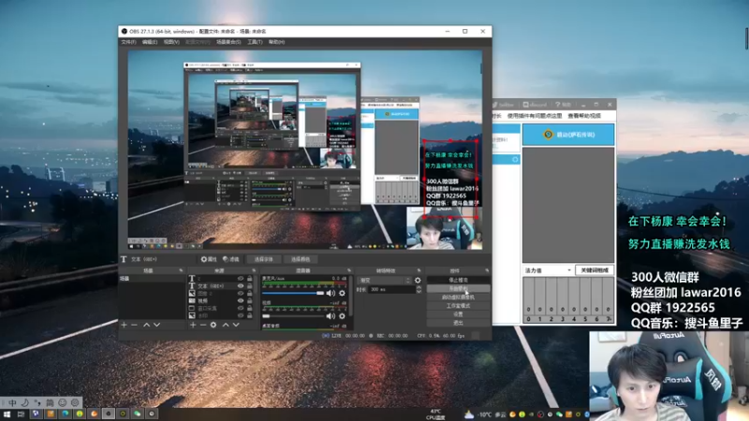Mute the 麦克风/Aux speaker icon
This screenshot has width=749, height=421.
pos(330,293)
